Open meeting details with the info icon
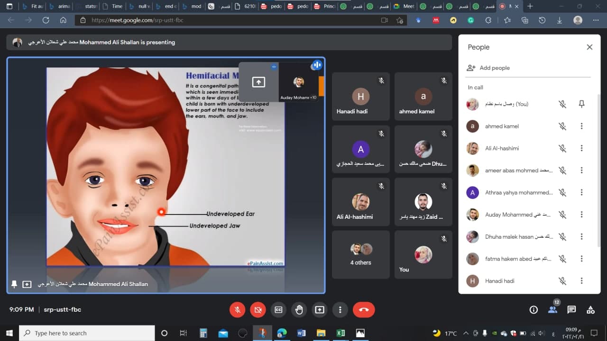 pyautogui.click(x=533, y=309)
